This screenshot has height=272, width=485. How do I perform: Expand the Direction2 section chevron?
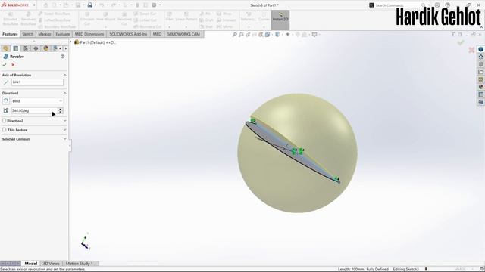pos(64,121)
